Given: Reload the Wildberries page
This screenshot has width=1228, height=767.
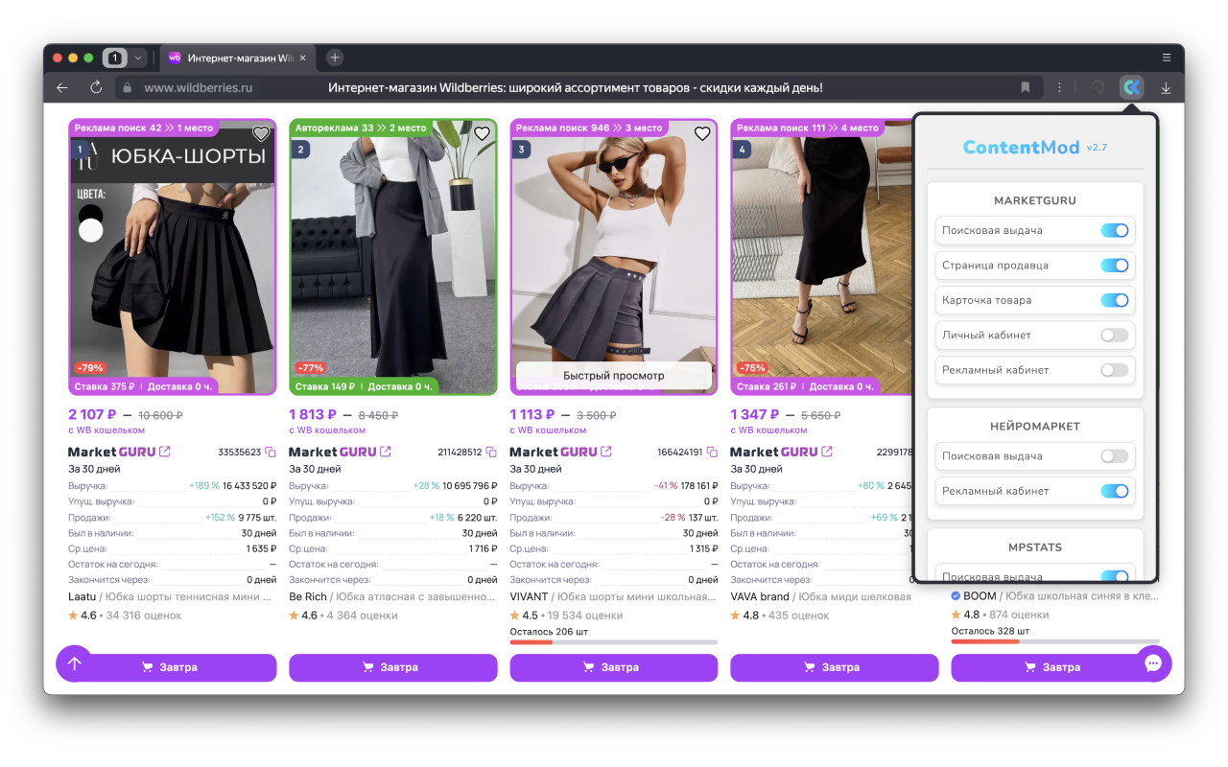Looking at the screenshot, I should pyautogui.click(x=96, y=87).
